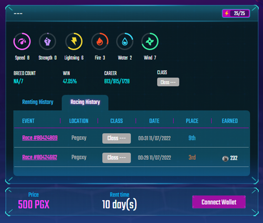
Task: Click Class badge in Race #80424809 row
Action: coord(116,138)
